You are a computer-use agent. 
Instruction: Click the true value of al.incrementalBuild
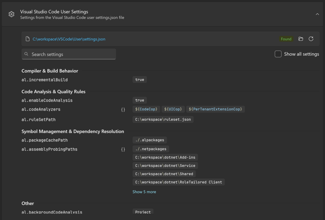pos(140,80)
